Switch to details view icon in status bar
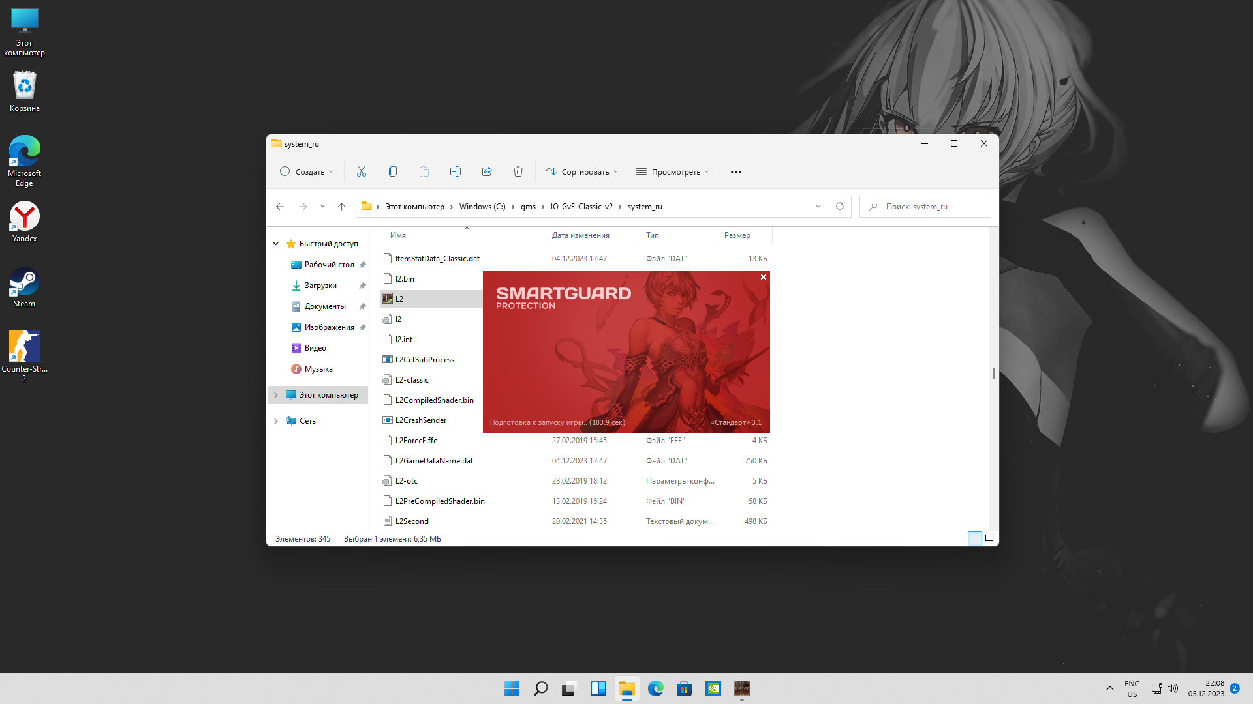 (x=975, y=539)
